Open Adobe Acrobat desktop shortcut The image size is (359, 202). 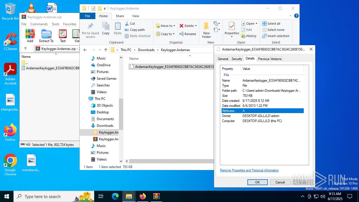10,74
